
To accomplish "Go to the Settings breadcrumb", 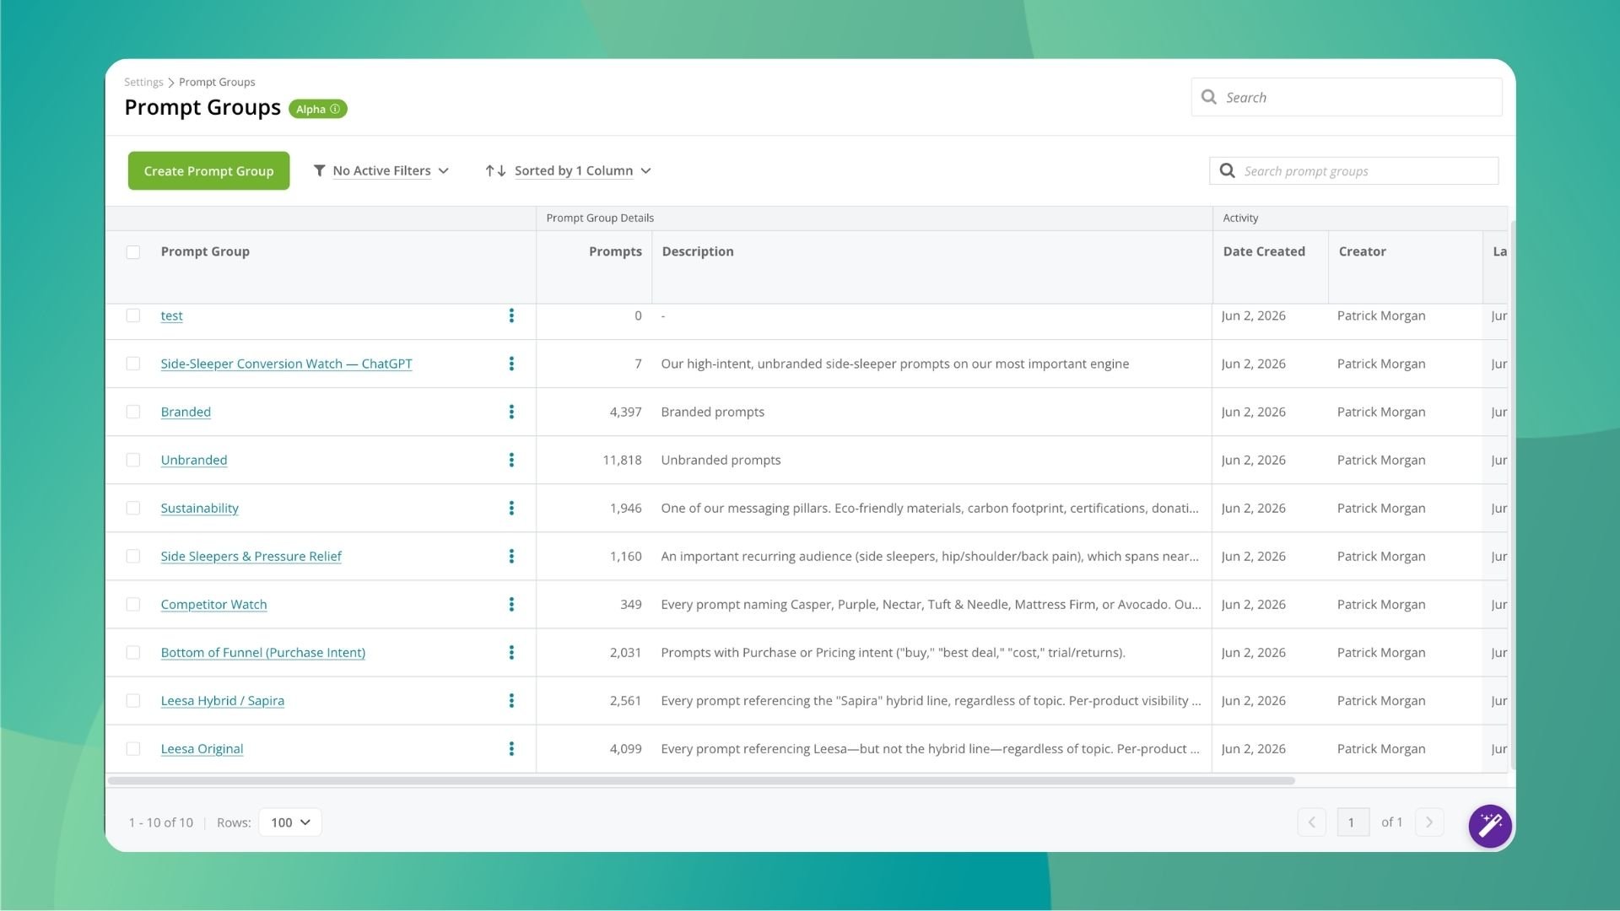I will point(143,82).
